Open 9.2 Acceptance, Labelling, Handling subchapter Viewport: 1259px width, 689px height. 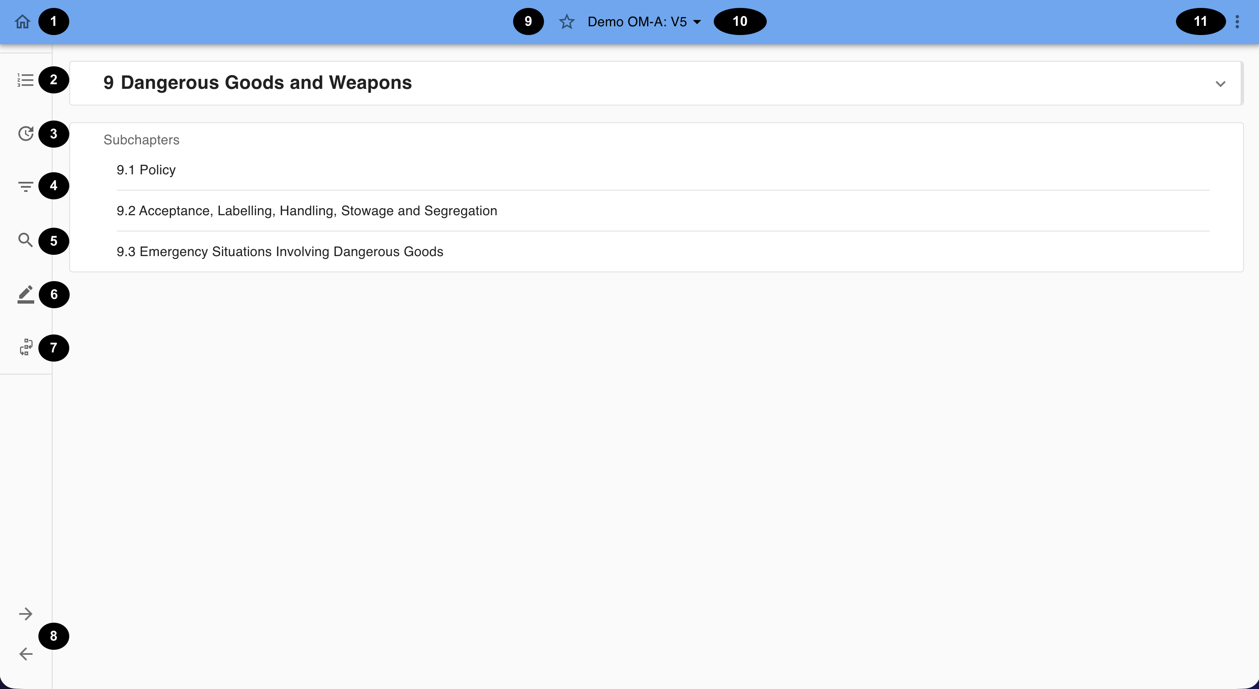pyautogui.click(x=307, y=211)
